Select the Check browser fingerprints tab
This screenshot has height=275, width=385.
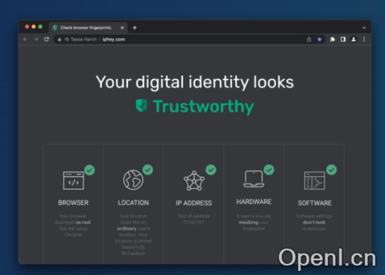pos(85,28)
